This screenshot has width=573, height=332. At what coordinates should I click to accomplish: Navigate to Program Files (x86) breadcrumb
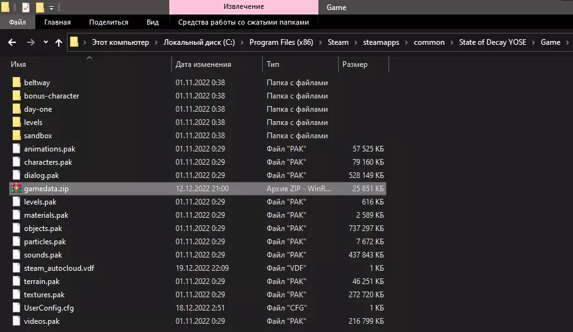[281, 42]
